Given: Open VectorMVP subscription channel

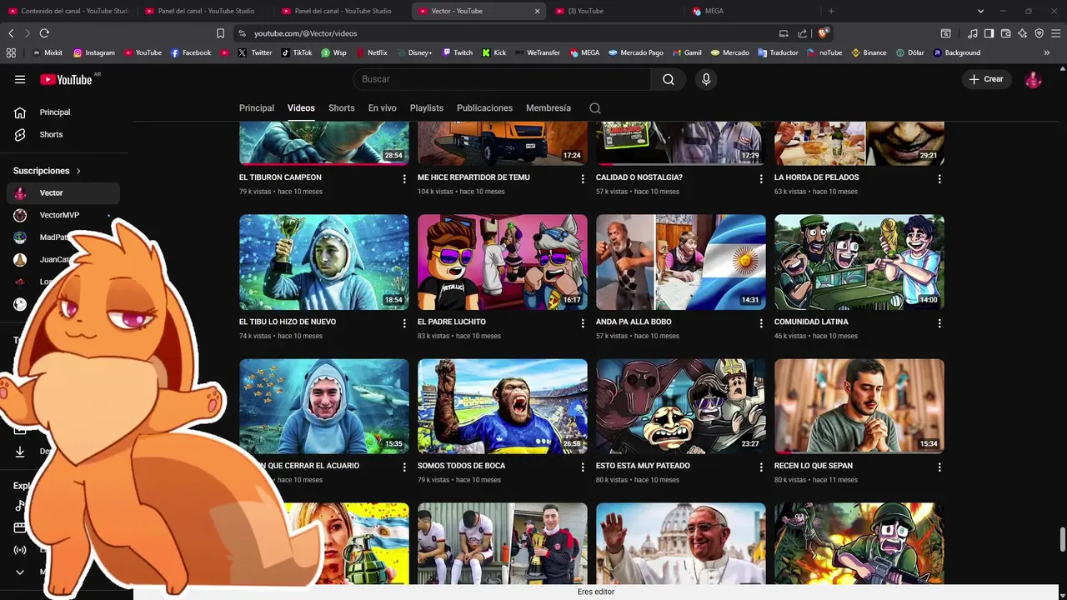Looking at the screenshot, I should 63,215.
